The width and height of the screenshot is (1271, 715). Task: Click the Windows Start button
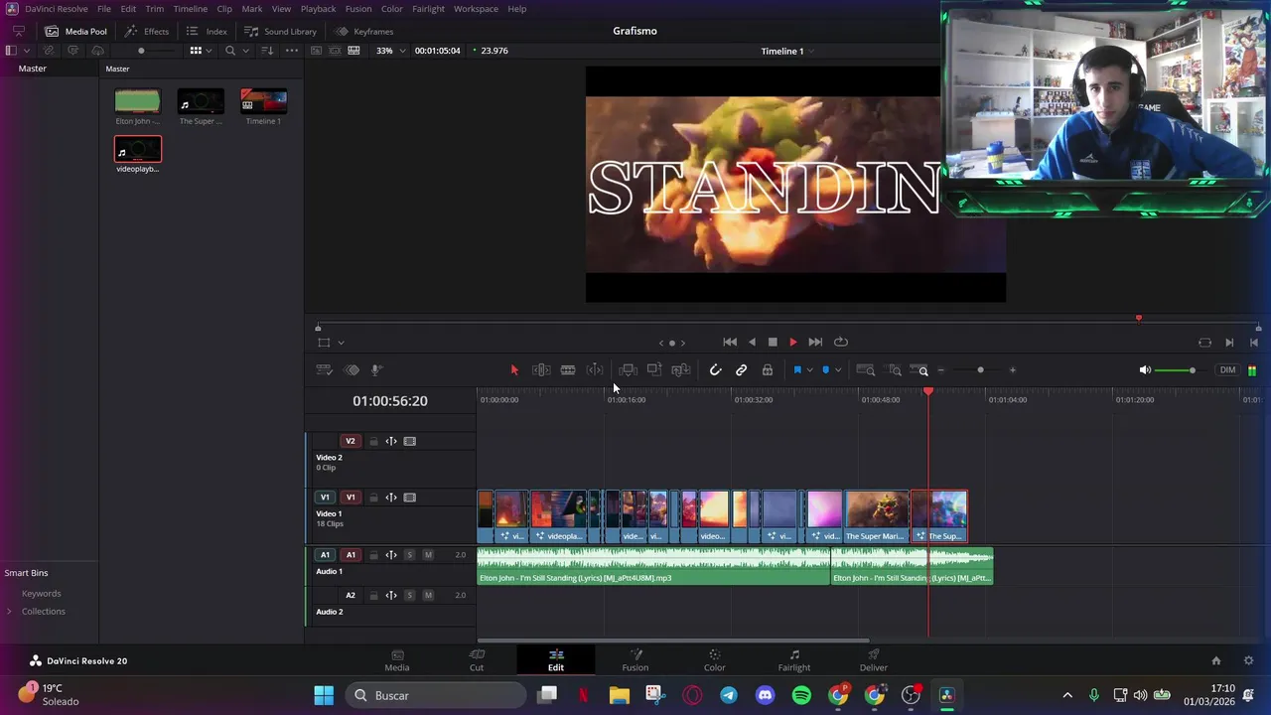(x=324, y=695)
